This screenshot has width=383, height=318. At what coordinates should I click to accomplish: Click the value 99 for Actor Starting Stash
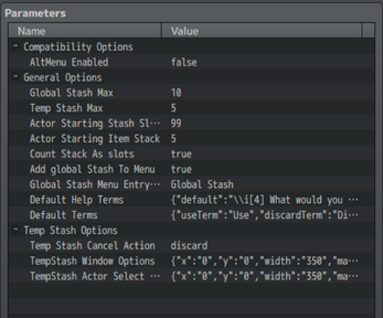176,124
